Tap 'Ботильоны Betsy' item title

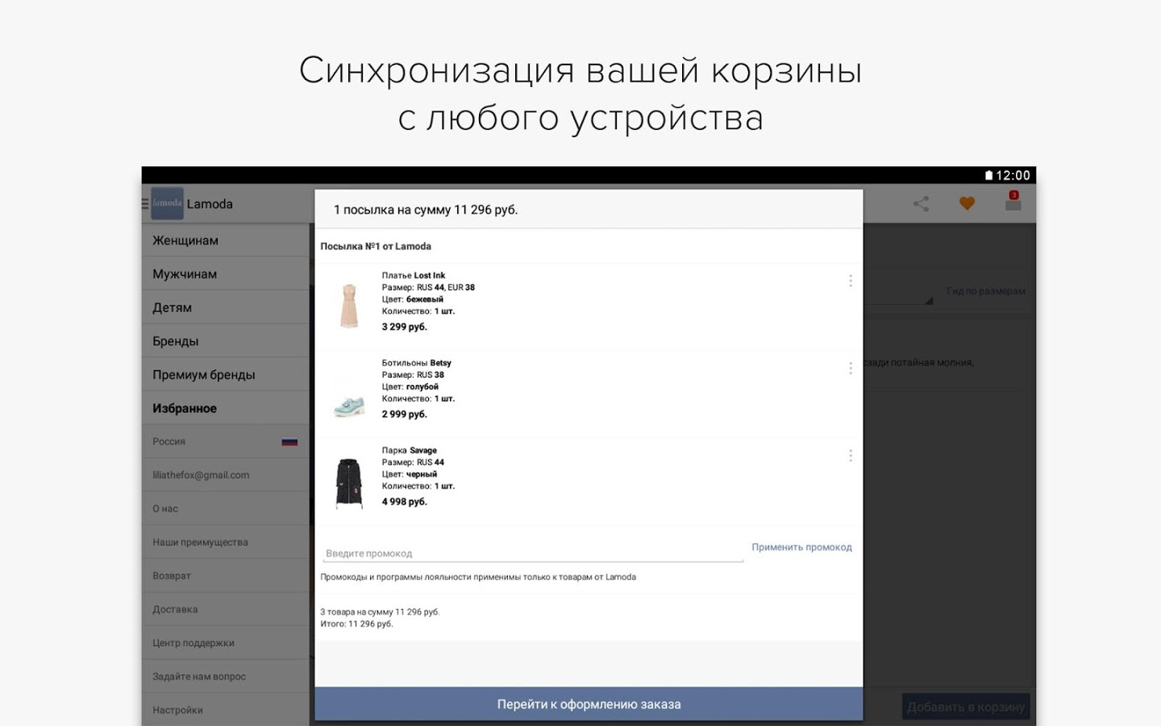coord(417,363)
